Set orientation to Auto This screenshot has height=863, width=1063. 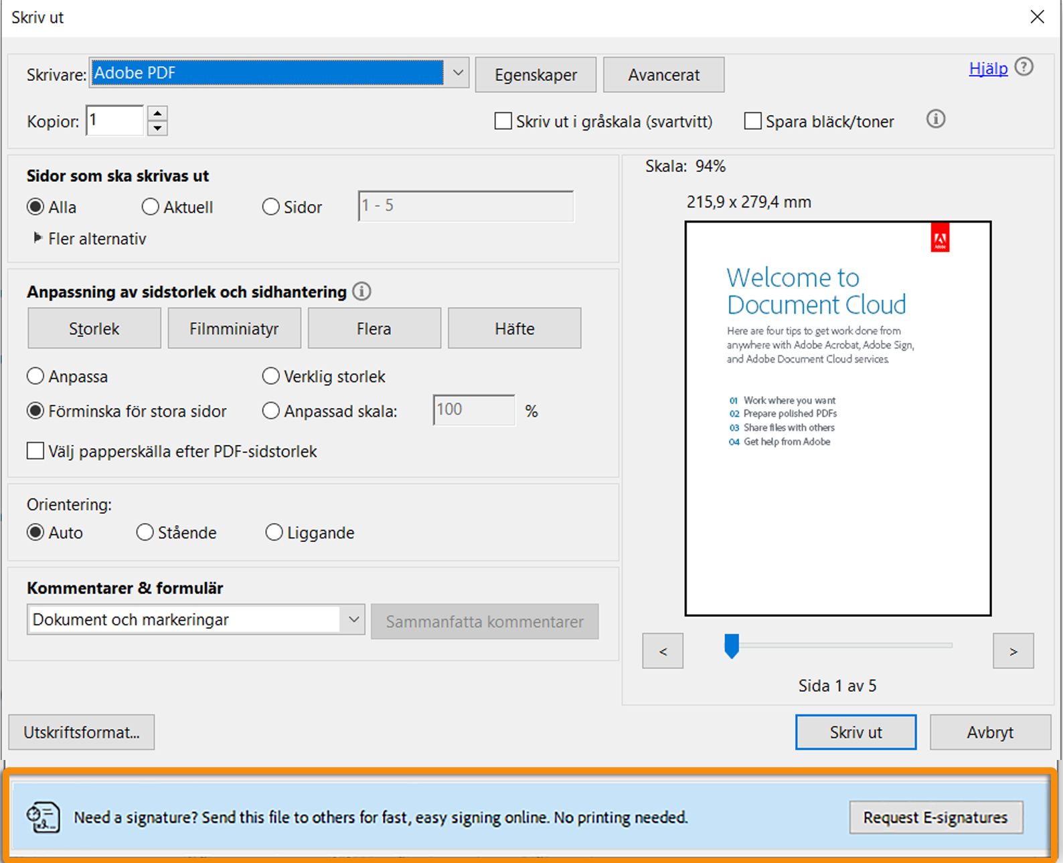[35, 533]
